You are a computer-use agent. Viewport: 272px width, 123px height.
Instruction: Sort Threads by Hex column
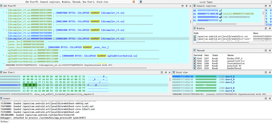[208, 55]
